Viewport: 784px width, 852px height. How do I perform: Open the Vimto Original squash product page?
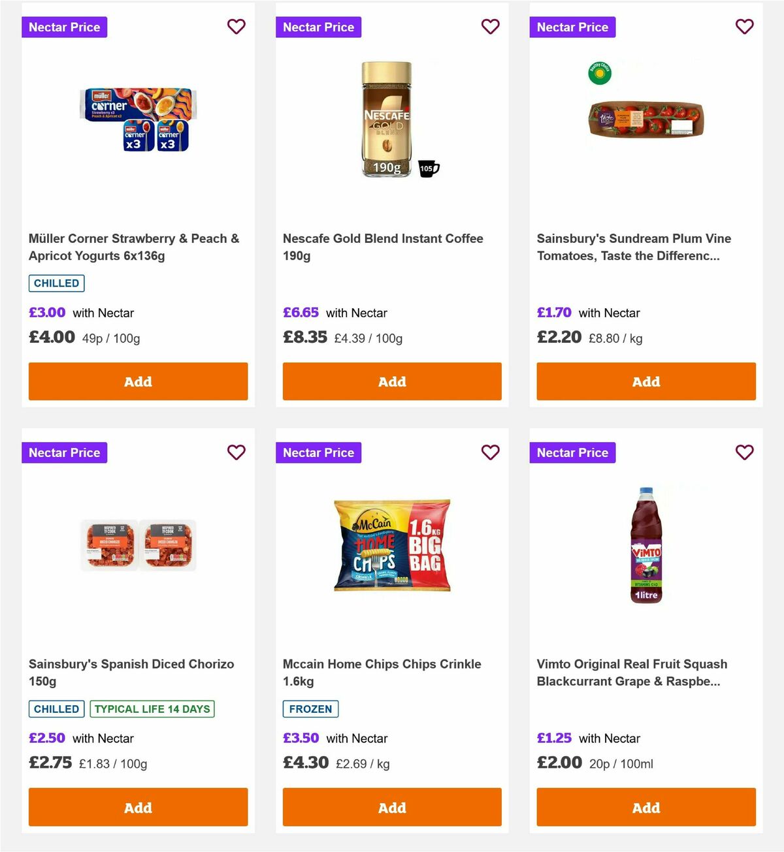click(x=632, y=672)
